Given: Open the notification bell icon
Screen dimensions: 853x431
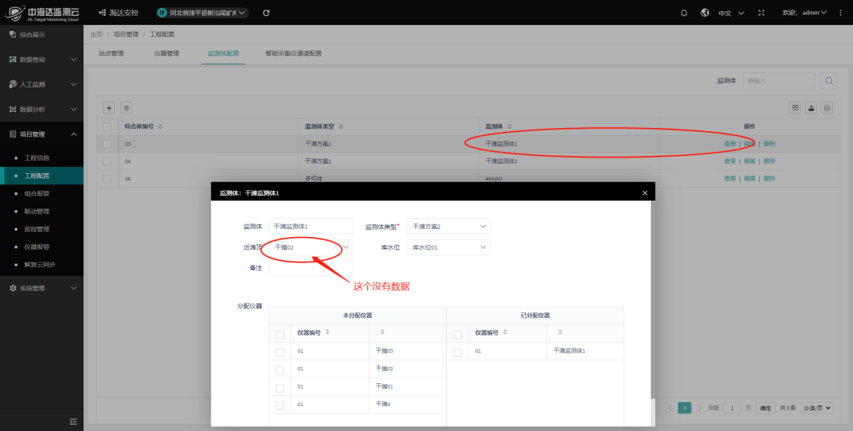Looking at the screenshot, I should [x=684, y=13].
